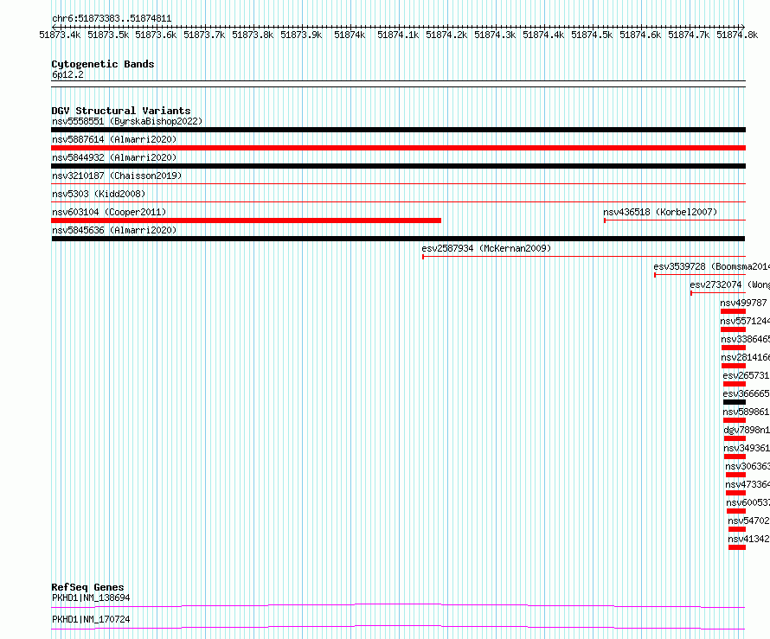The width and height of the screenshot is (770, 639).
Task: Click the nsv589861 variant label
Action: 746,412
